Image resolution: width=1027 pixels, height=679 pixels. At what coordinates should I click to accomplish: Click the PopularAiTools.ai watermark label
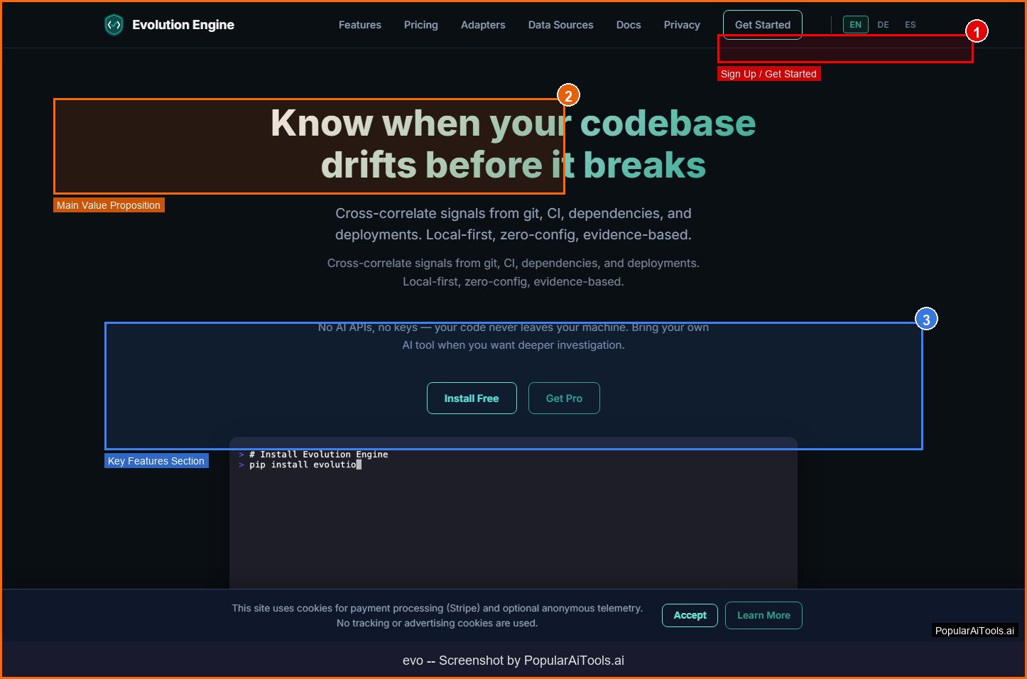(x=974, y=631)
